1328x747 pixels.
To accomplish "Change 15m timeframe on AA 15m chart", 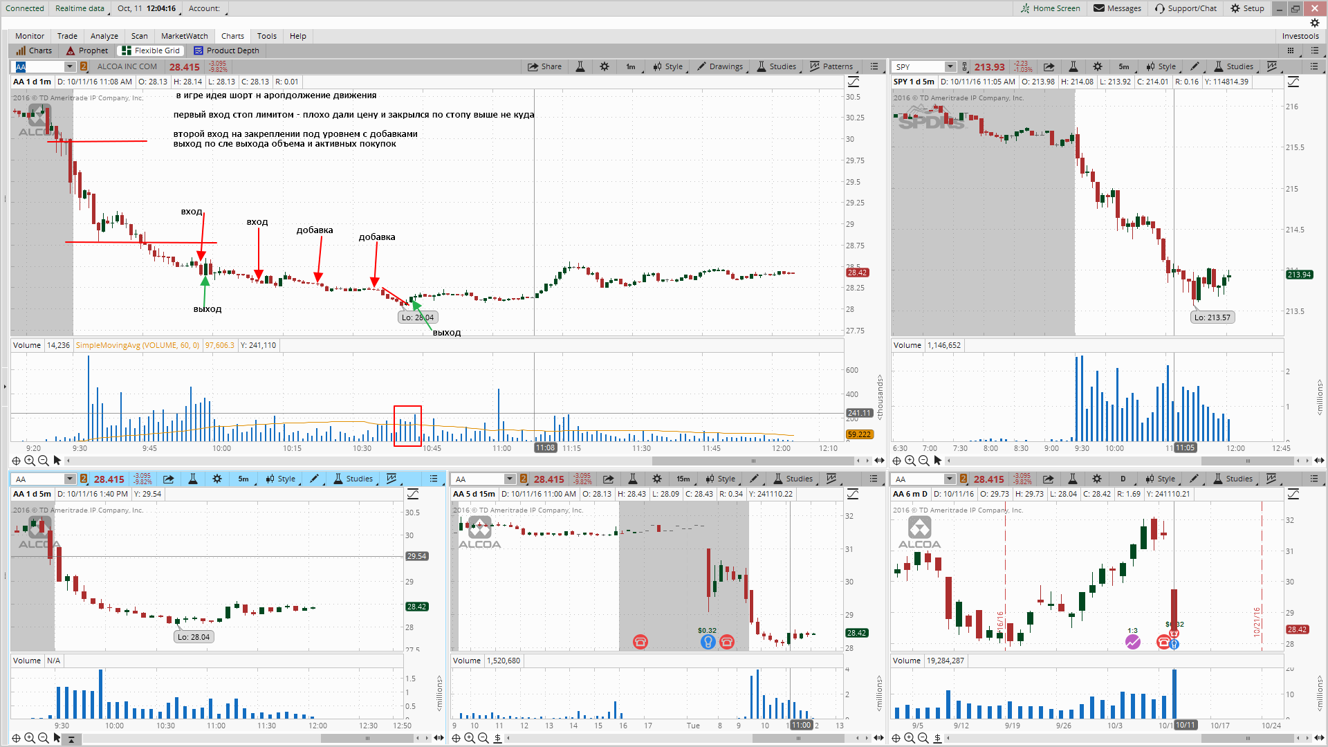I will [683, 479].
